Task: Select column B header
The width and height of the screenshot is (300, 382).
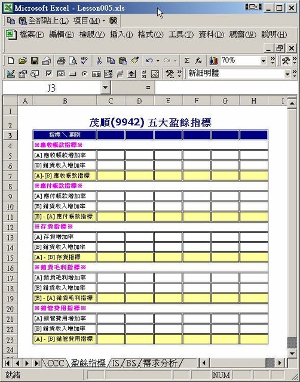Action: pyautogui.click(x=65, y=101)
